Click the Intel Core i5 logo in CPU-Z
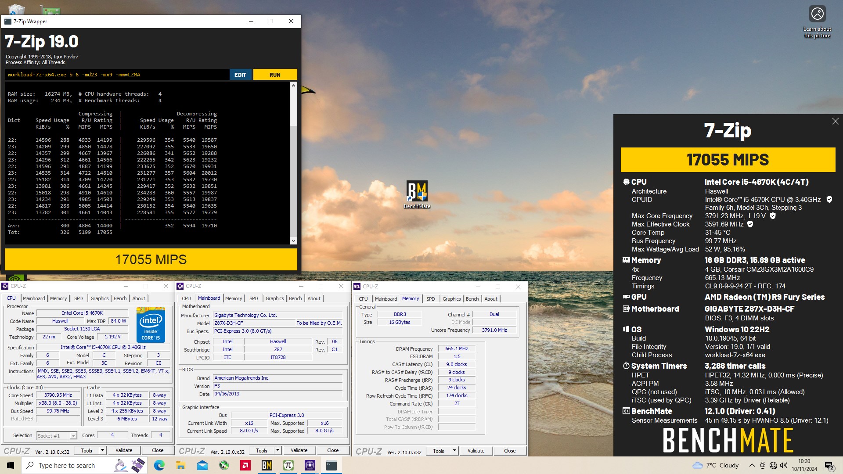 [x=151, y=325]
